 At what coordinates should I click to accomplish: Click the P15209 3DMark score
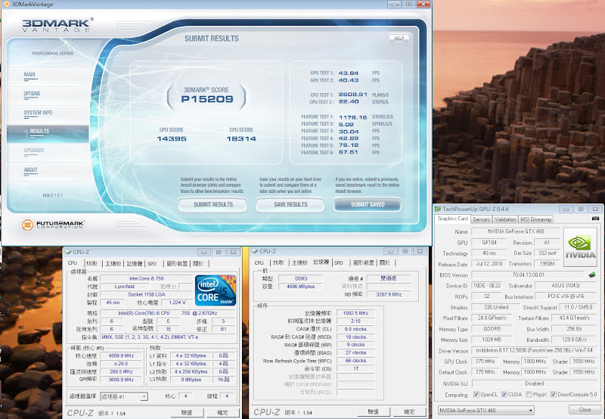(x=207, y=99)
